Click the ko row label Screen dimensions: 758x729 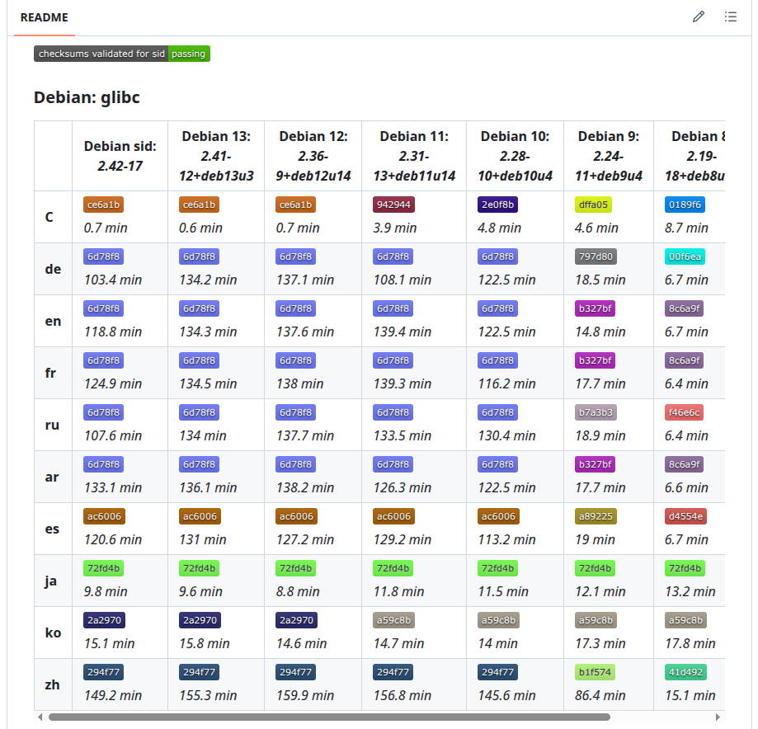point(53,633)
